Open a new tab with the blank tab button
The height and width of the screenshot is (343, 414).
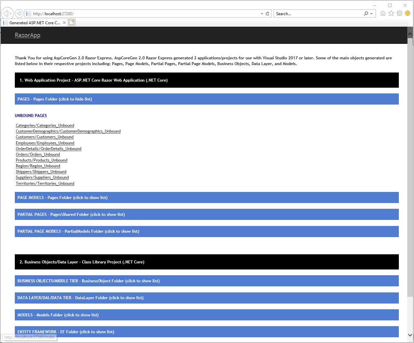[x=71, y=23]
